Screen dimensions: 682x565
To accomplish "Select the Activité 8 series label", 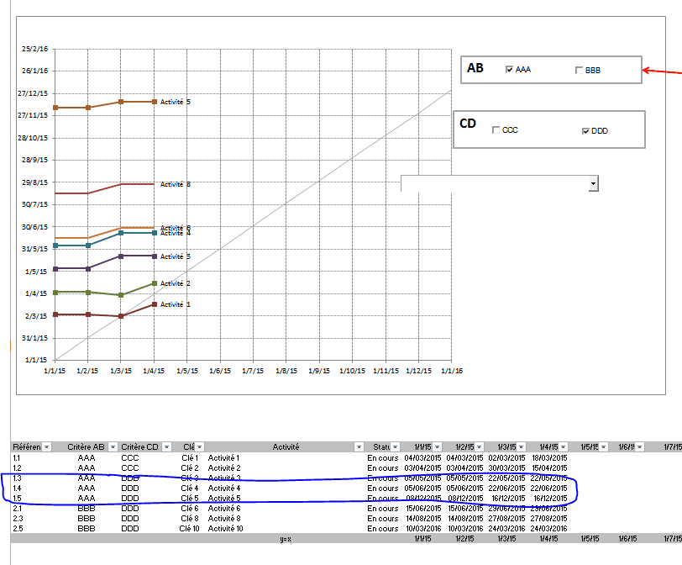I will [176, 184].
